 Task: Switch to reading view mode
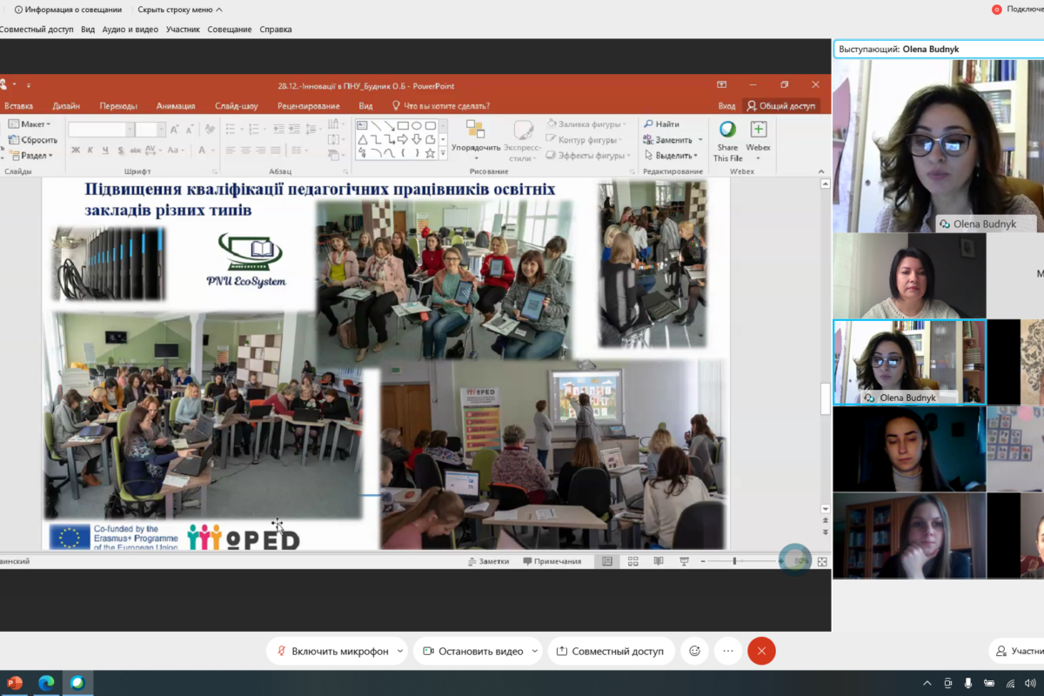click(x=658, y=561)
